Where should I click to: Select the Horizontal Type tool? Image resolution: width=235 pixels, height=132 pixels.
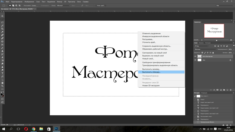[2, 73]
